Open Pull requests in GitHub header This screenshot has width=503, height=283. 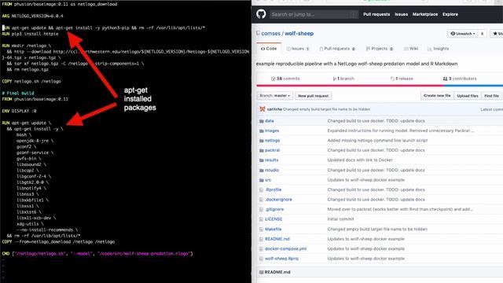coord(376,14)
